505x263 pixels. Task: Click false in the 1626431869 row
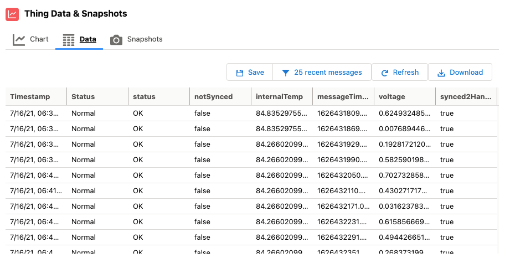tap(202, 129)
